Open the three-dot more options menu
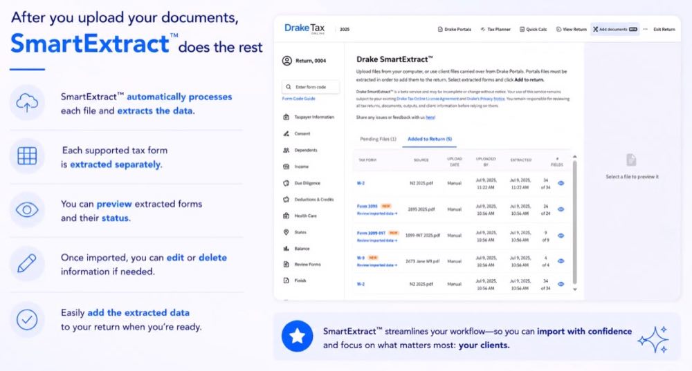 point(645,30)
